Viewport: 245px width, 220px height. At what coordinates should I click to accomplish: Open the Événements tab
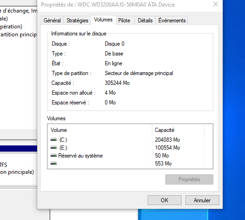[172, 21]
